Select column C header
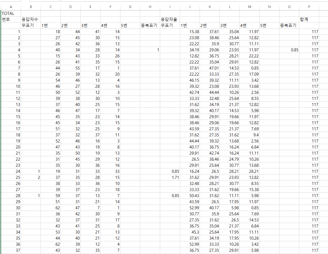328x254 pixels. 51,7
